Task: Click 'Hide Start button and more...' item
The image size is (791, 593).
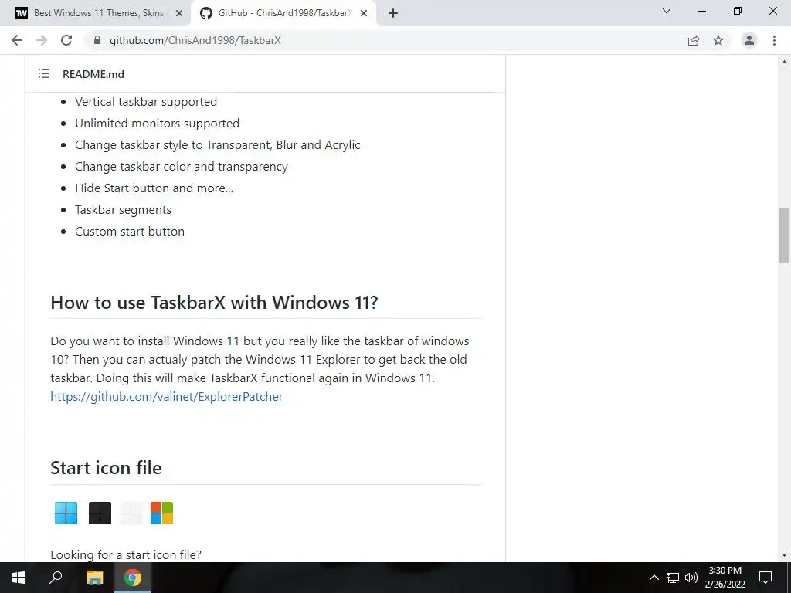Action: pyautogui.click(x=154, y=188)
